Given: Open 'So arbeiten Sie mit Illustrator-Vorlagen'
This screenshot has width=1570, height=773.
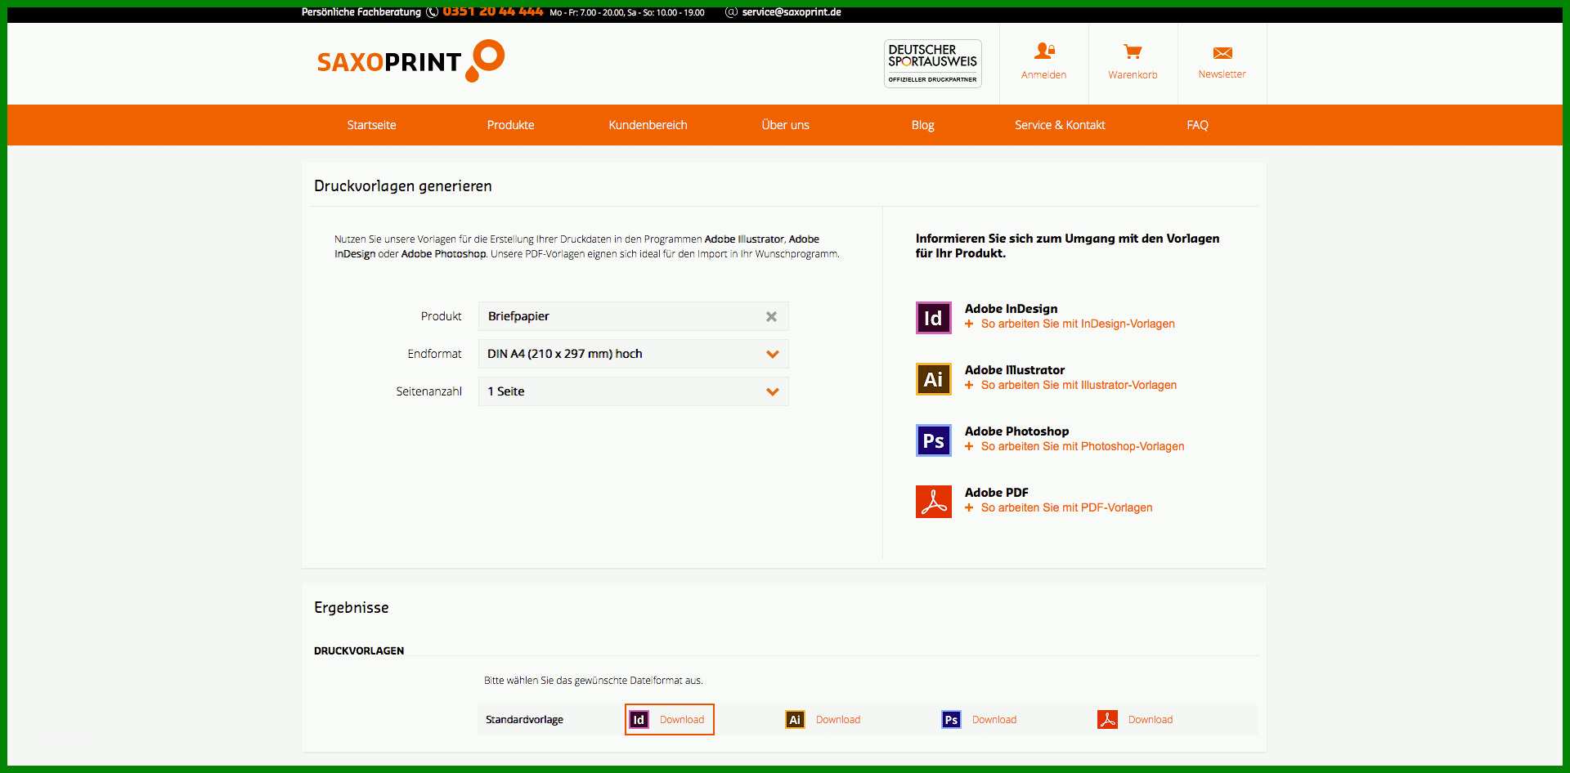Looking at the screenshot, I should coord(1079,386).
